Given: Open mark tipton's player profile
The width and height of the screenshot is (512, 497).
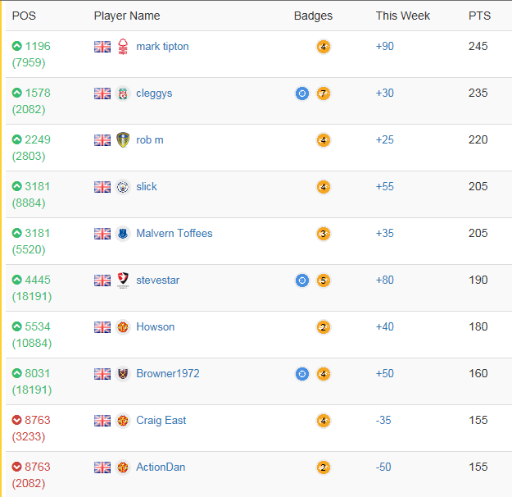Looking at the screenshot, I should coord(162,47).
